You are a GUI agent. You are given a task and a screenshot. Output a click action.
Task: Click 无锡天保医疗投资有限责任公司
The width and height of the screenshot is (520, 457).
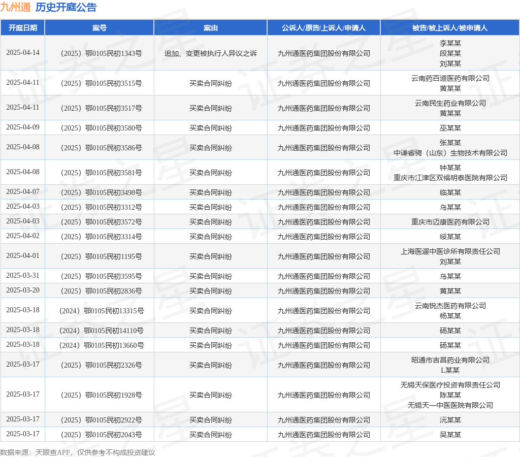coord(450,385)
